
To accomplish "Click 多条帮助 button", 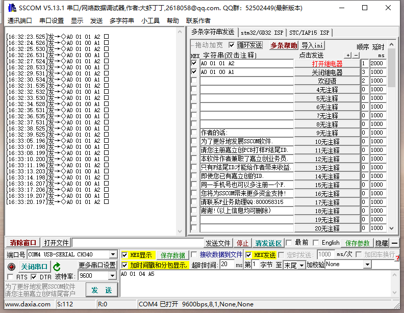I will click(x=284, y=45).
